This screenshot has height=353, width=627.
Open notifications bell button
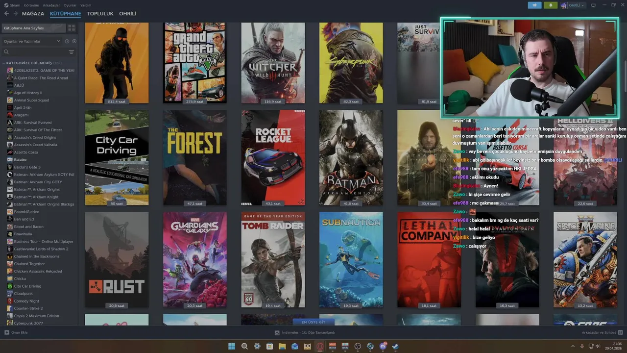click(x=551, y=5)
